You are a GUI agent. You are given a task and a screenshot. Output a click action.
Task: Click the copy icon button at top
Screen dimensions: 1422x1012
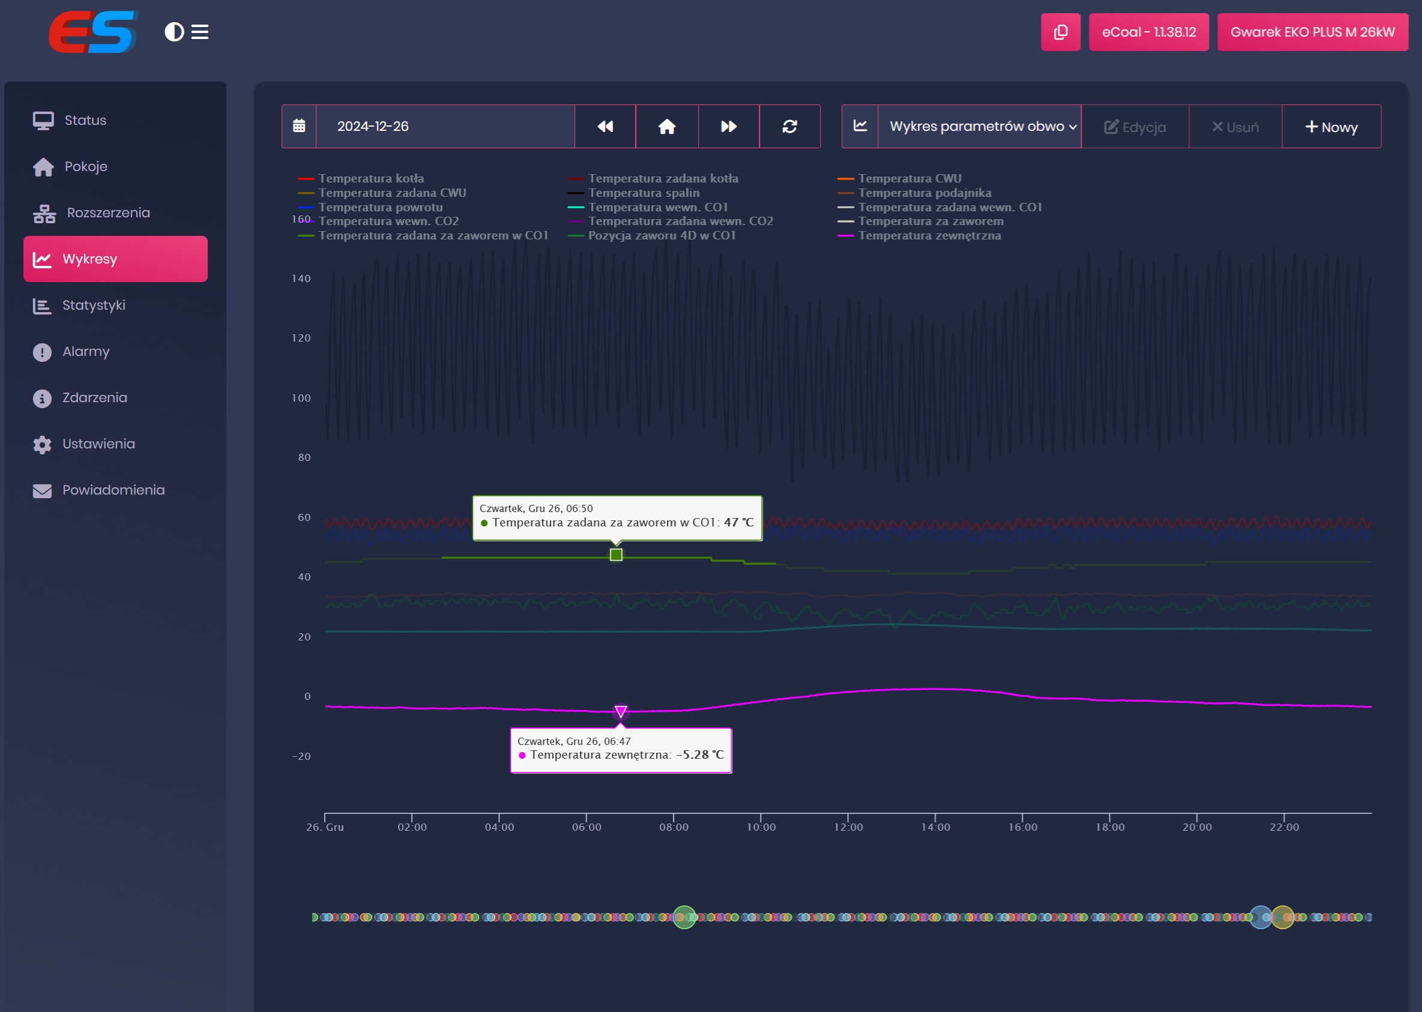click(x=1060, y=32)
